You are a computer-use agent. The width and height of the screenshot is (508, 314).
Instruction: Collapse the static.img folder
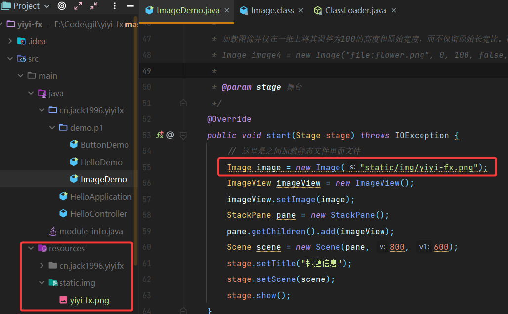(x=42, y=282)
